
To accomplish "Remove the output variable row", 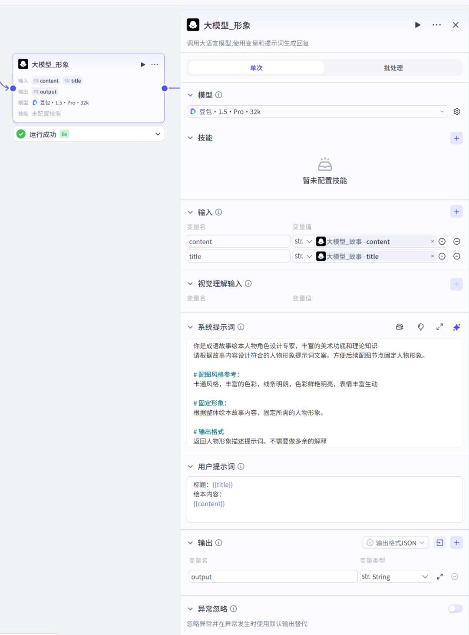I will point(455,577).
